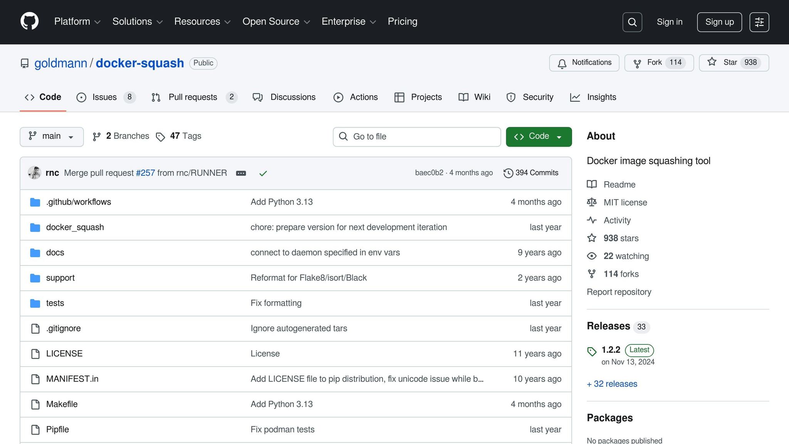Open the docker_squash folder
The width and height of the screenshot is (789, 444).
[x=75, y=227]
